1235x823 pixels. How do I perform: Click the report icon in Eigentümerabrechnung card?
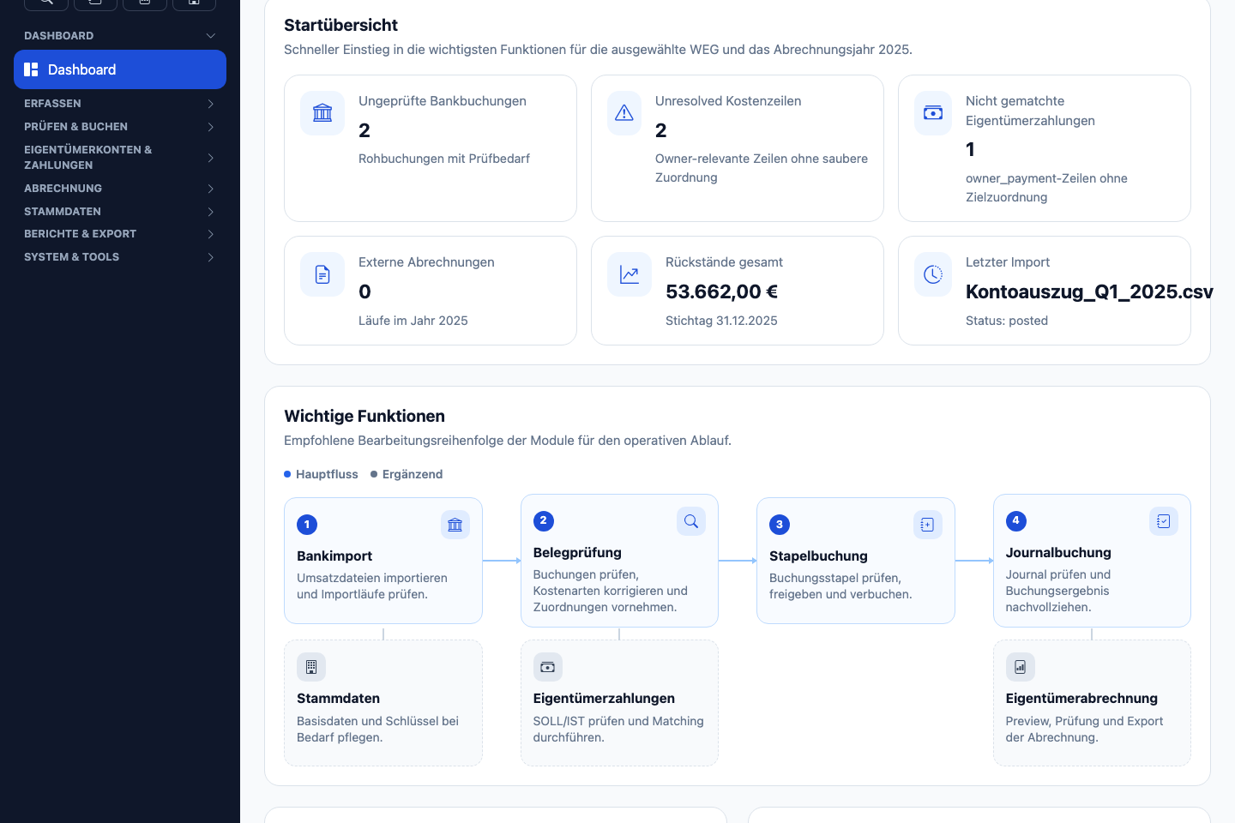coord(1021,667)
